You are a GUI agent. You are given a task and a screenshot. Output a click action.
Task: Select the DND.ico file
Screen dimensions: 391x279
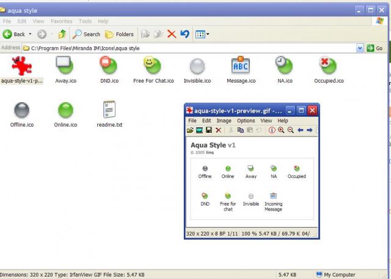(109, 70)
